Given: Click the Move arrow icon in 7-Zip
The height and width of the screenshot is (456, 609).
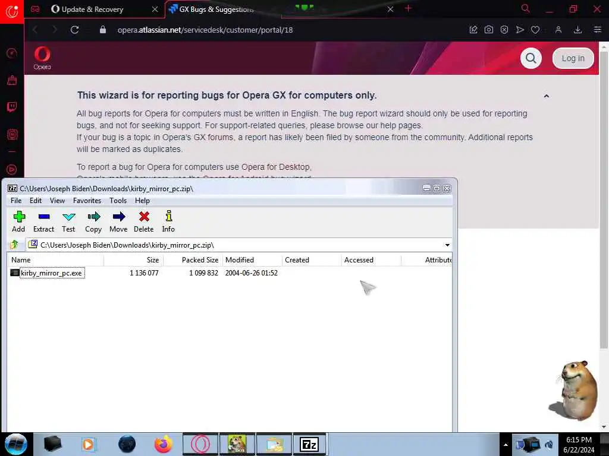Looking at the screenshot, I should coord(118,221).
